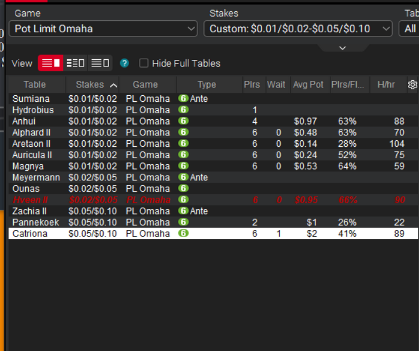Switch to the third table view layout icon

point(100,63)
